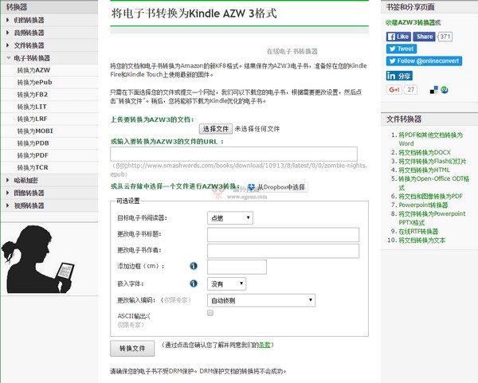Select 转换为TCR in sidebar
Viewport: 478px width, 383px height.
pos(33,167)
